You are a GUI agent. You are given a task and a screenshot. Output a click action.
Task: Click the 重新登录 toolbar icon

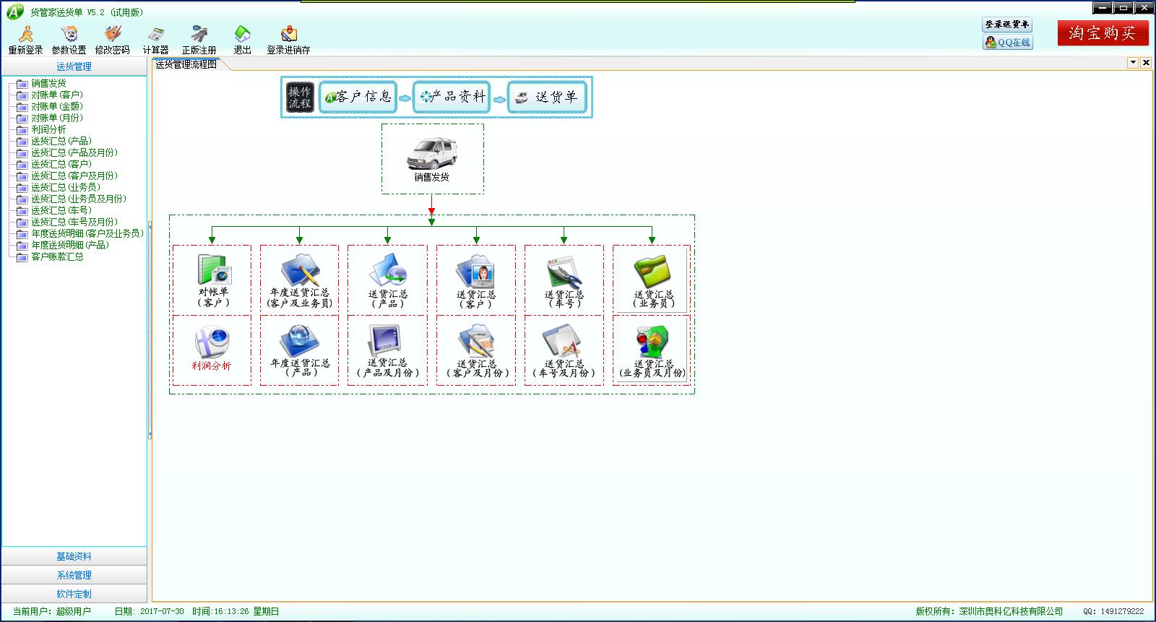coord(26,40)
